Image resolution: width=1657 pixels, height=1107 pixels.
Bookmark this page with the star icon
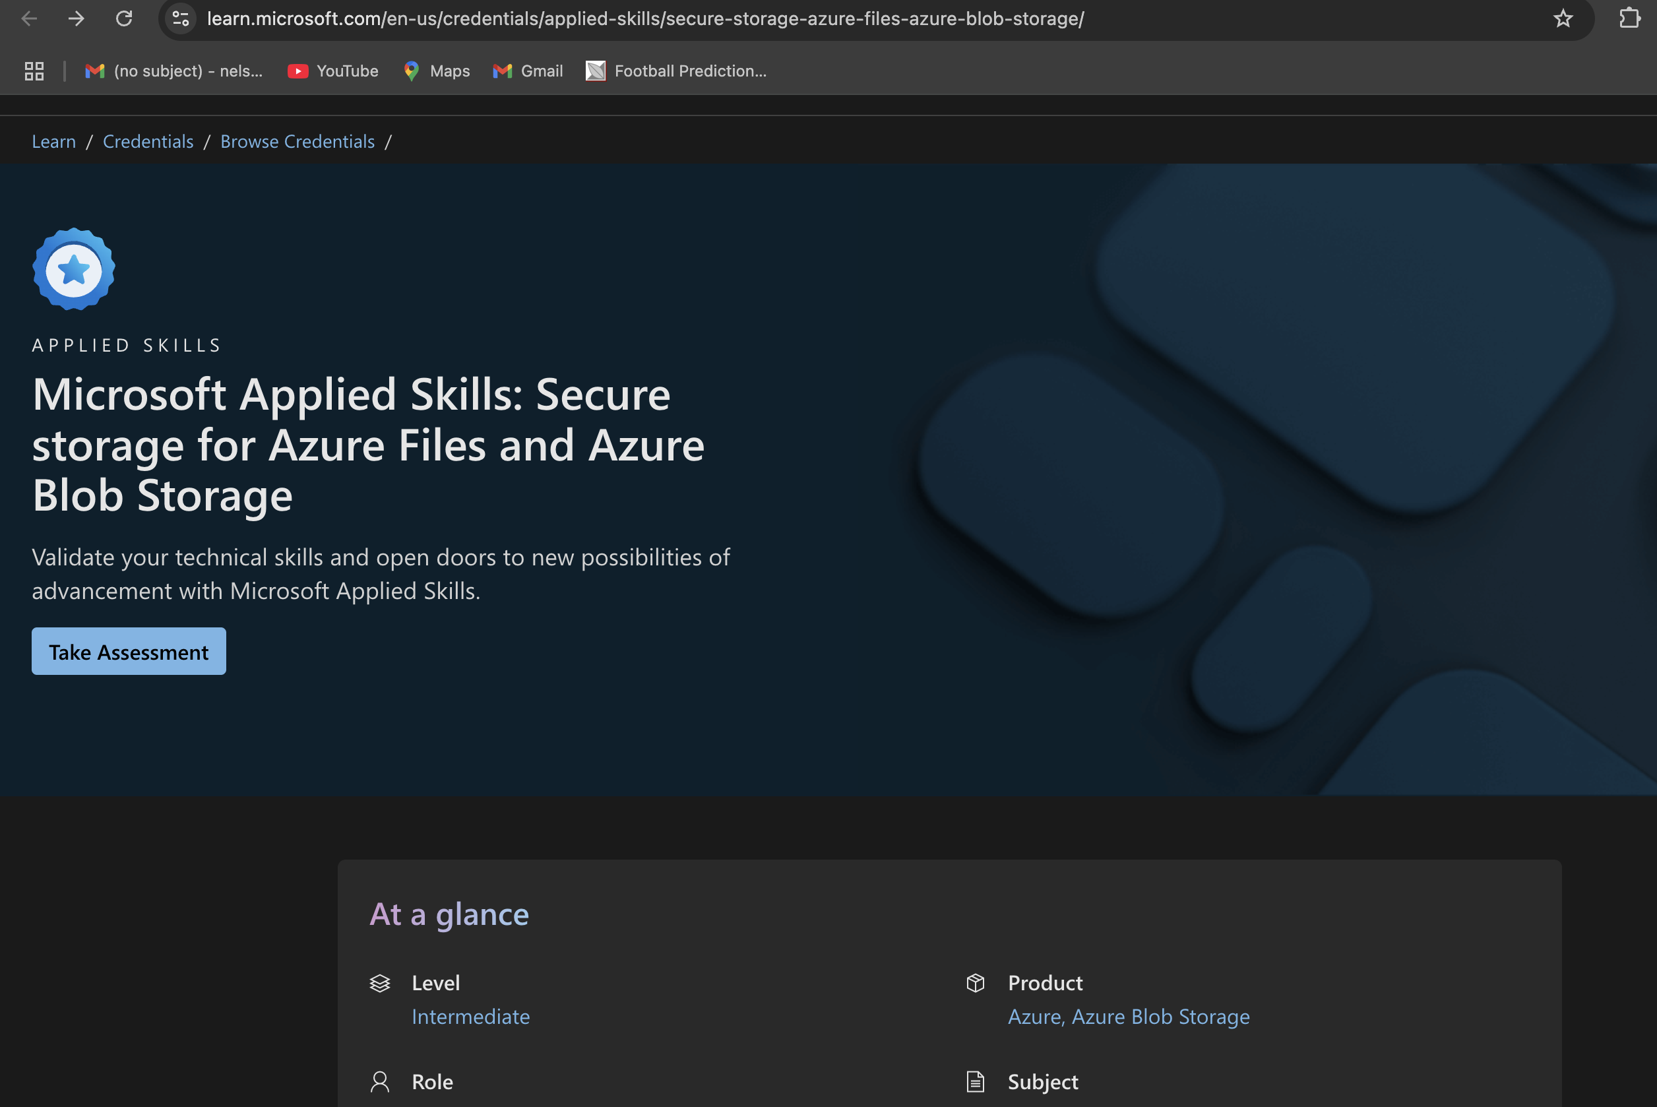click(x=1563, y=18)
